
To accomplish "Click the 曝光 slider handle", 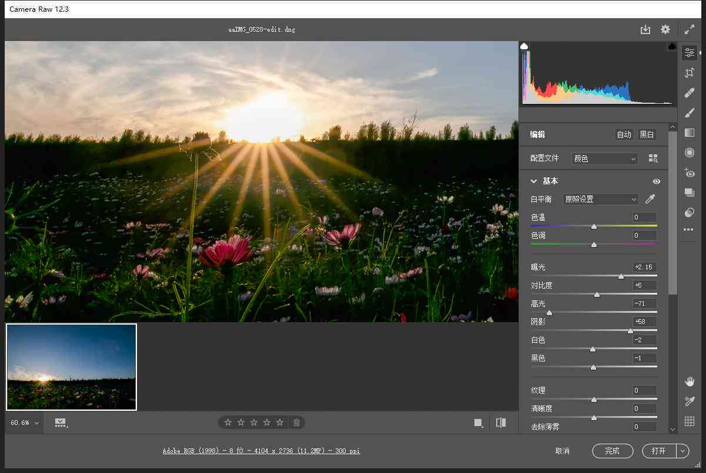I will [621, 276].
